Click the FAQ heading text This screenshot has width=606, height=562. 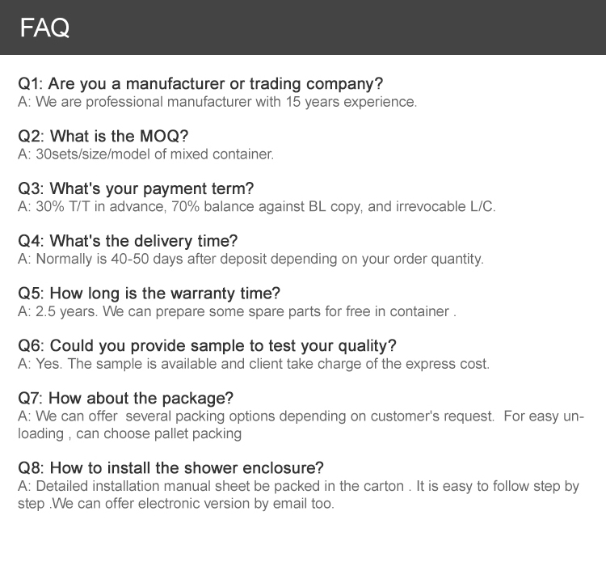pyautogui.click(x=45, y=28)
